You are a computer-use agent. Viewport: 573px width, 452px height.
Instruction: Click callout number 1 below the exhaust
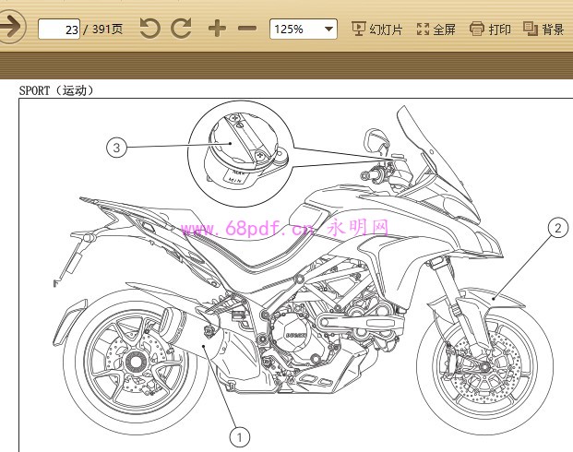point(239,436)
